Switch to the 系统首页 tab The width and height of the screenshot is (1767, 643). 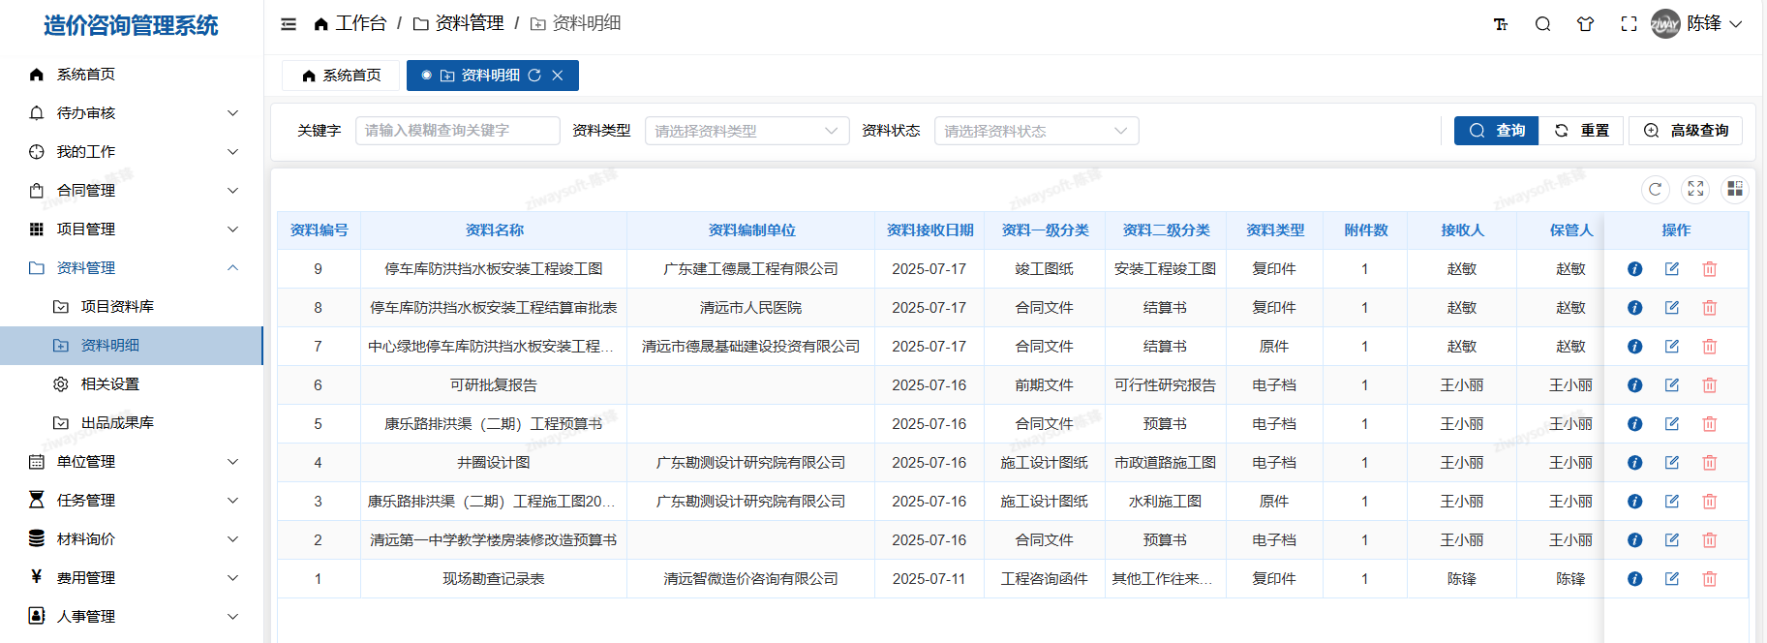(341, 76)
